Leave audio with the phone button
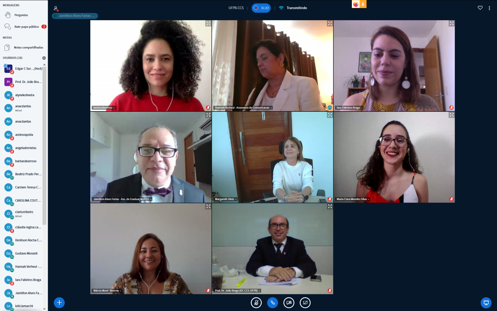Screen dimensions: 497x311 click(273, 302)
